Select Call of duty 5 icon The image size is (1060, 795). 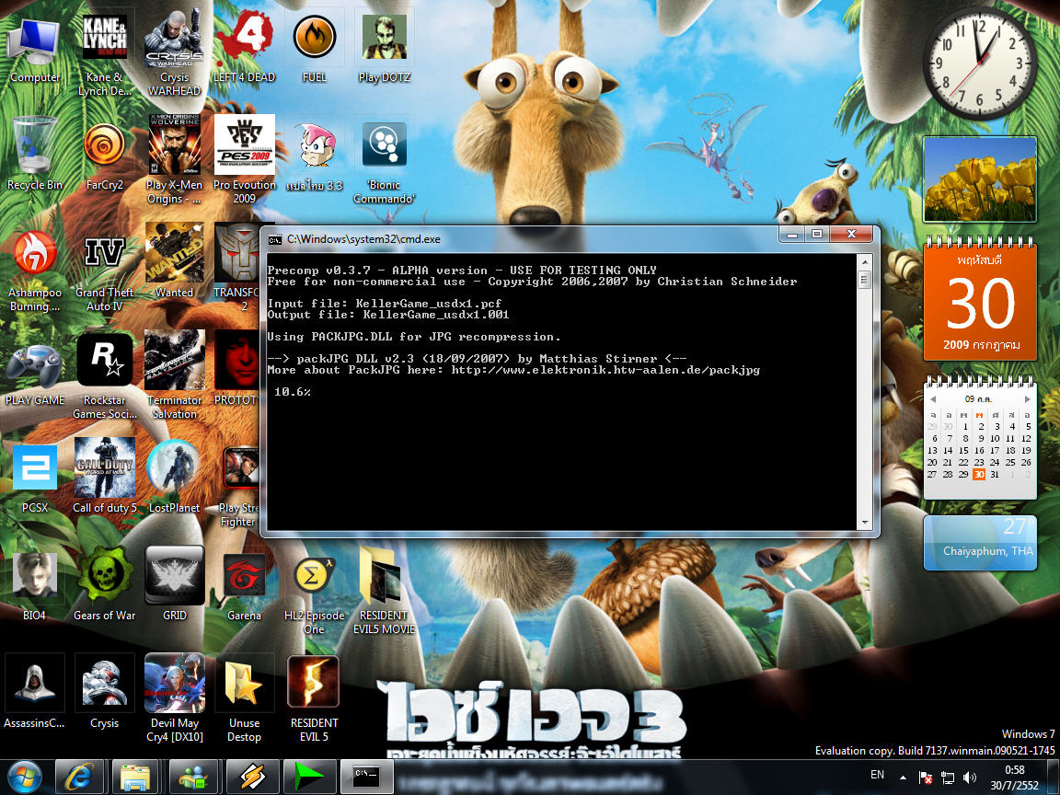(x=104, y=476)
